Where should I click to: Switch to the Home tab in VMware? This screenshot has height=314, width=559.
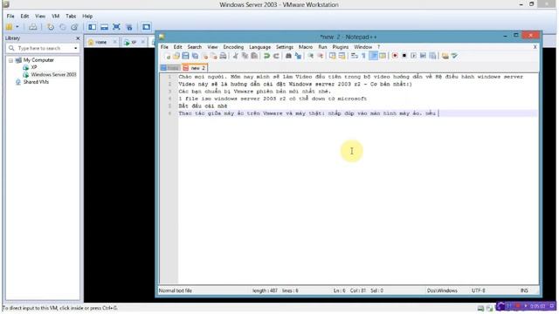pyautogui.click(x=101, y=42)
